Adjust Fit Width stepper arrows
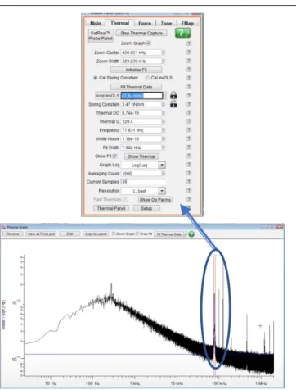The image size is (296, 390). tap(164, 147)
